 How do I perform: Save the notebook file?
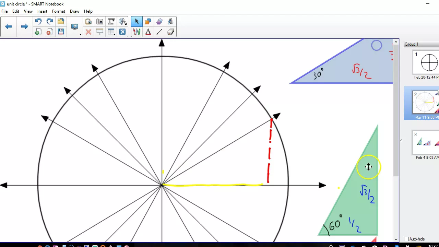coord(61,32)
